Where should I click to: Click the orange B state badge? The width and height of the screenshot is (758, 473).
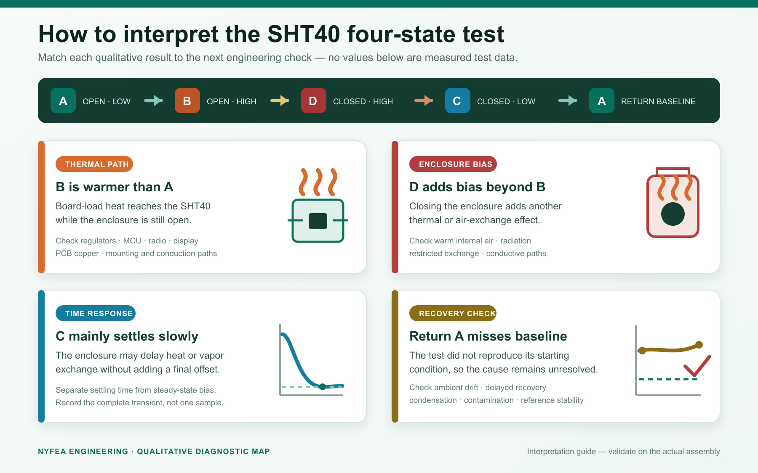point(187,100)
